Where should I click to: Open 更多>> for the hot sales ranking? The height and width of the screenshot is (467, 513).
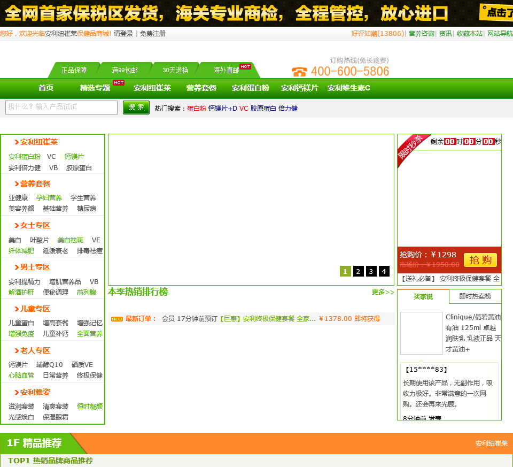tap(383, 292)
